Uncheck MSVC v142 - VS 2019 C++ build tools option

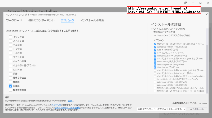155,44
